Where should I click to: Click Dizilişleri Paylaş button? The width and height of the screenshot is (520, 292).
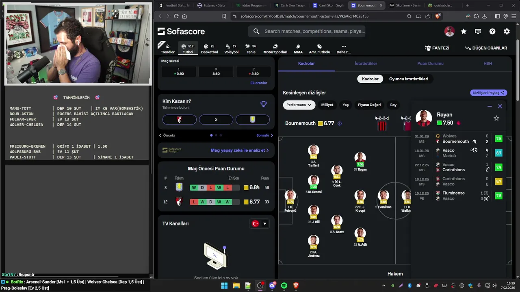click(489, 93)
